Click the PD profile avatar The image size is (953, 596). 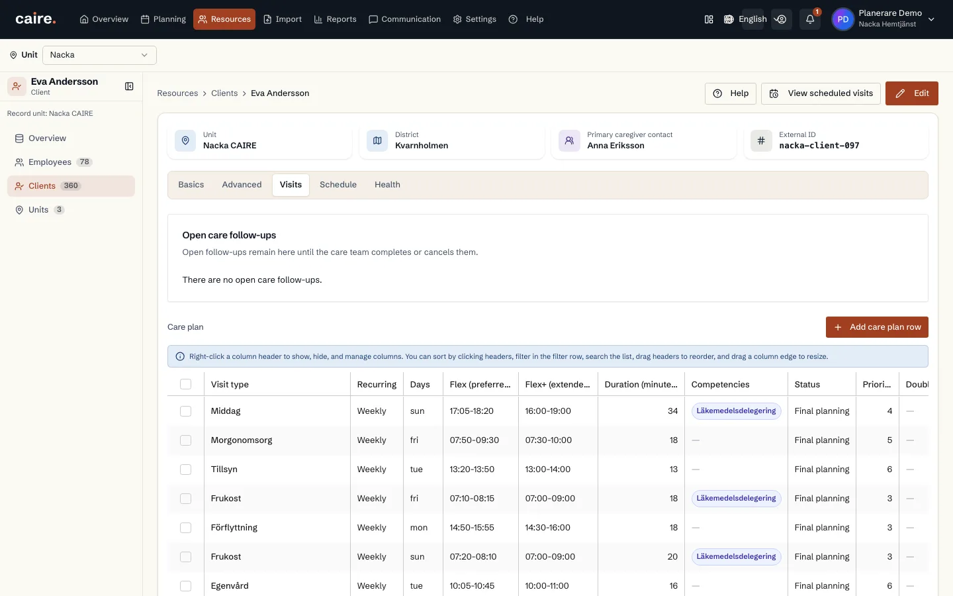(843, 19)
